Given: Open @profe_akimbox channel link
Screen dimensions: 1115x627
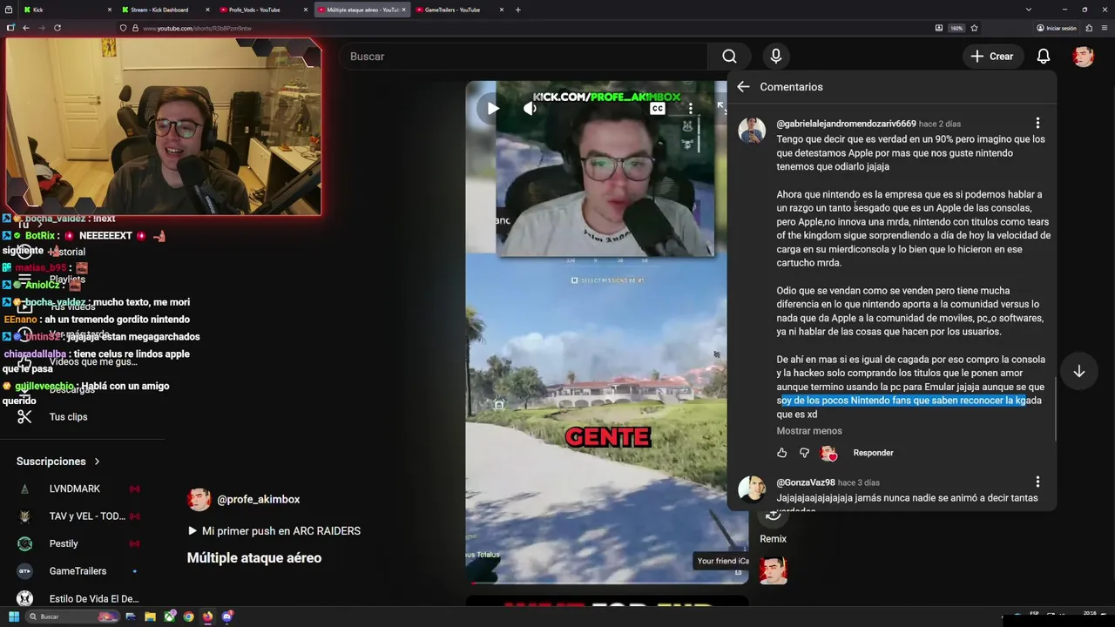Looking at the screenshot, I should click(258, 500).
